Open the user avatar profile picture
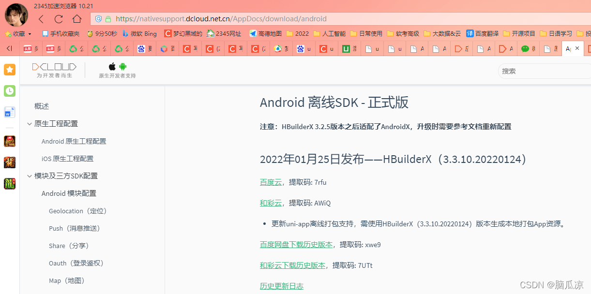 [16, 15]
